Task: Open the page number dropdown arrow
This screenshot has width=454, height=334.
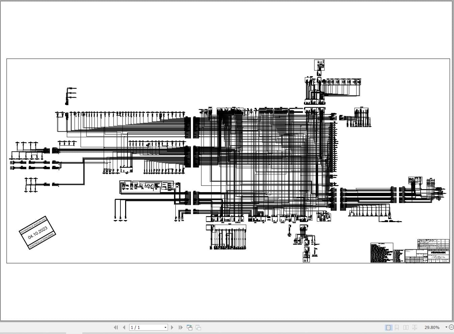Action: [165, 327]
